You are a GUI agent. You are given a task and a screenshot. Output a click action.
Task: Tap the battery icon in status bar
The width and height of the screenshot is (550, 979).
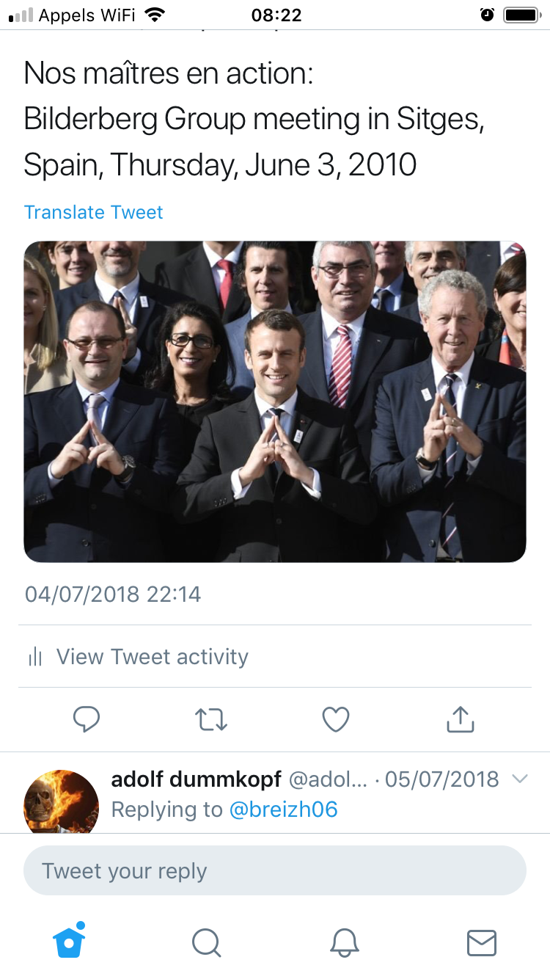coord(521,15)
